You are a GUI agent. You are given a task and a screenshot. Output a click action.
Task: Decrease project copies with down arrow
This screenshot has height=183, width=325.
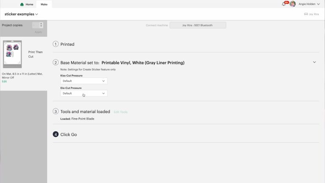[x=41, y=27]
